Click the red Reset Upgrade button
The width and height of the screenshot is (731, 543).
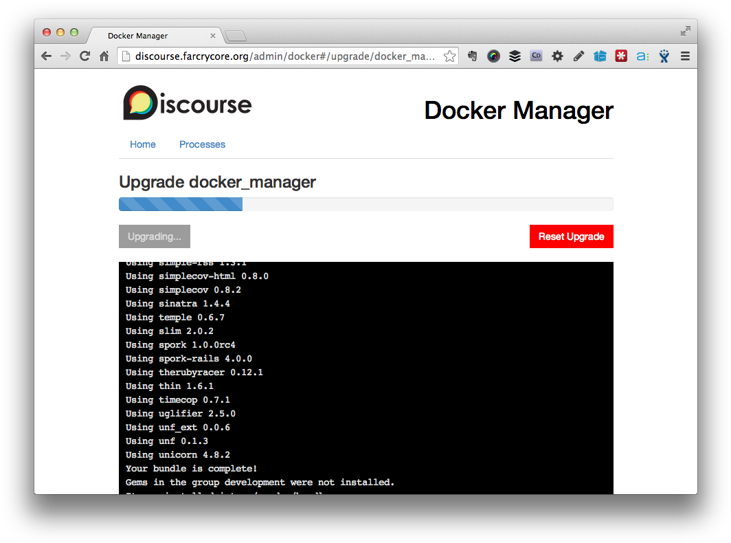tap(571, 236)
